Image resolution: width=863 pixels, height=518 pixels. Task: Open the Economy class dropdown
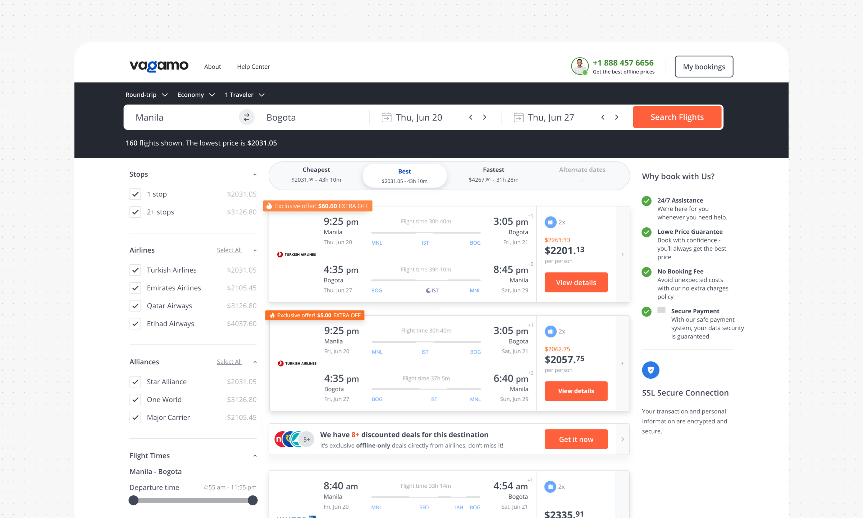(x=196, y=95)
